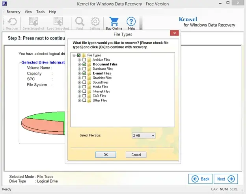Expand the Media Files node

(79, 87)
